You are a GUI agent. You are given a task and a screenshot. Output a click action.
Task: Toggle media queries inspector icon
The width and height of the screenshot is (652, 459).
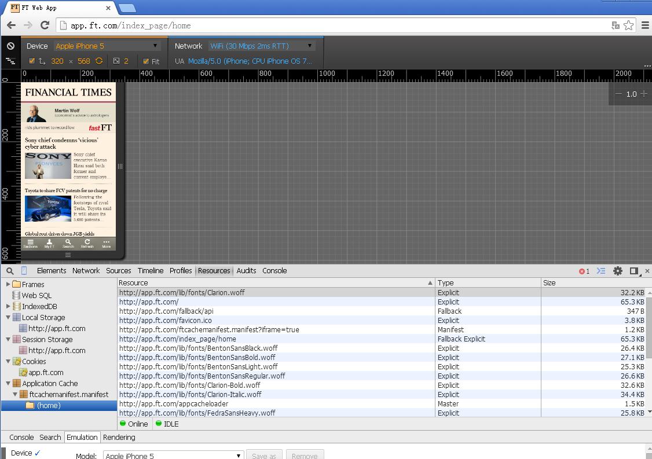pyautogui.click(x=11, y=61)
